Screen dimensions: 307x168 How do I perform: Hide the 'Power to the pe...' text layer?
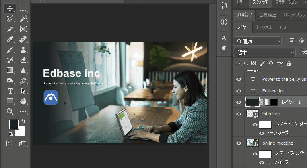(239, 79)
